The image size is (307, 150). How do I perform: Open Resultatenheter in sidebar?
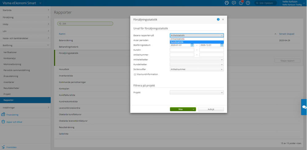point(11,88)
